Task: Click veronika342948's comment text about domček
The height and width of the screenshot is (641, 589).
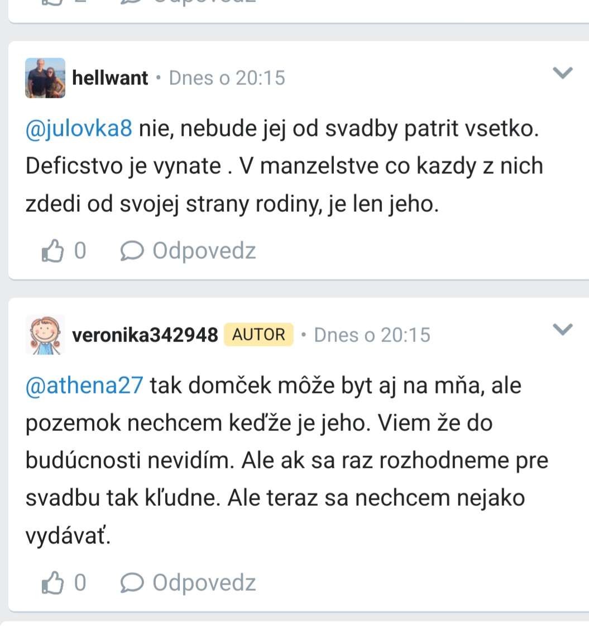Action: coord(286,460)
